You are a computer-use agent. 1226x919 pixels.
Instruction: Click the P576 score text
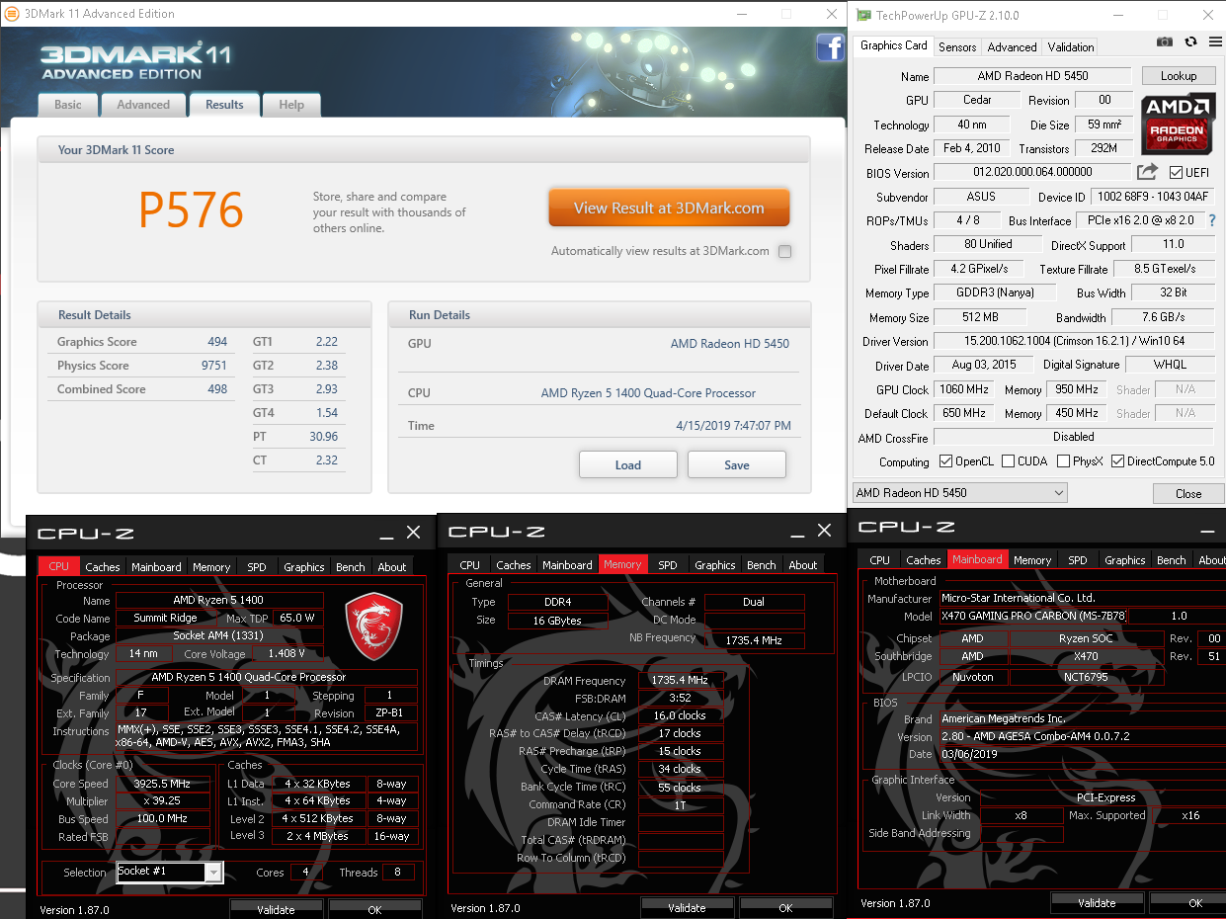pos(191,209)
